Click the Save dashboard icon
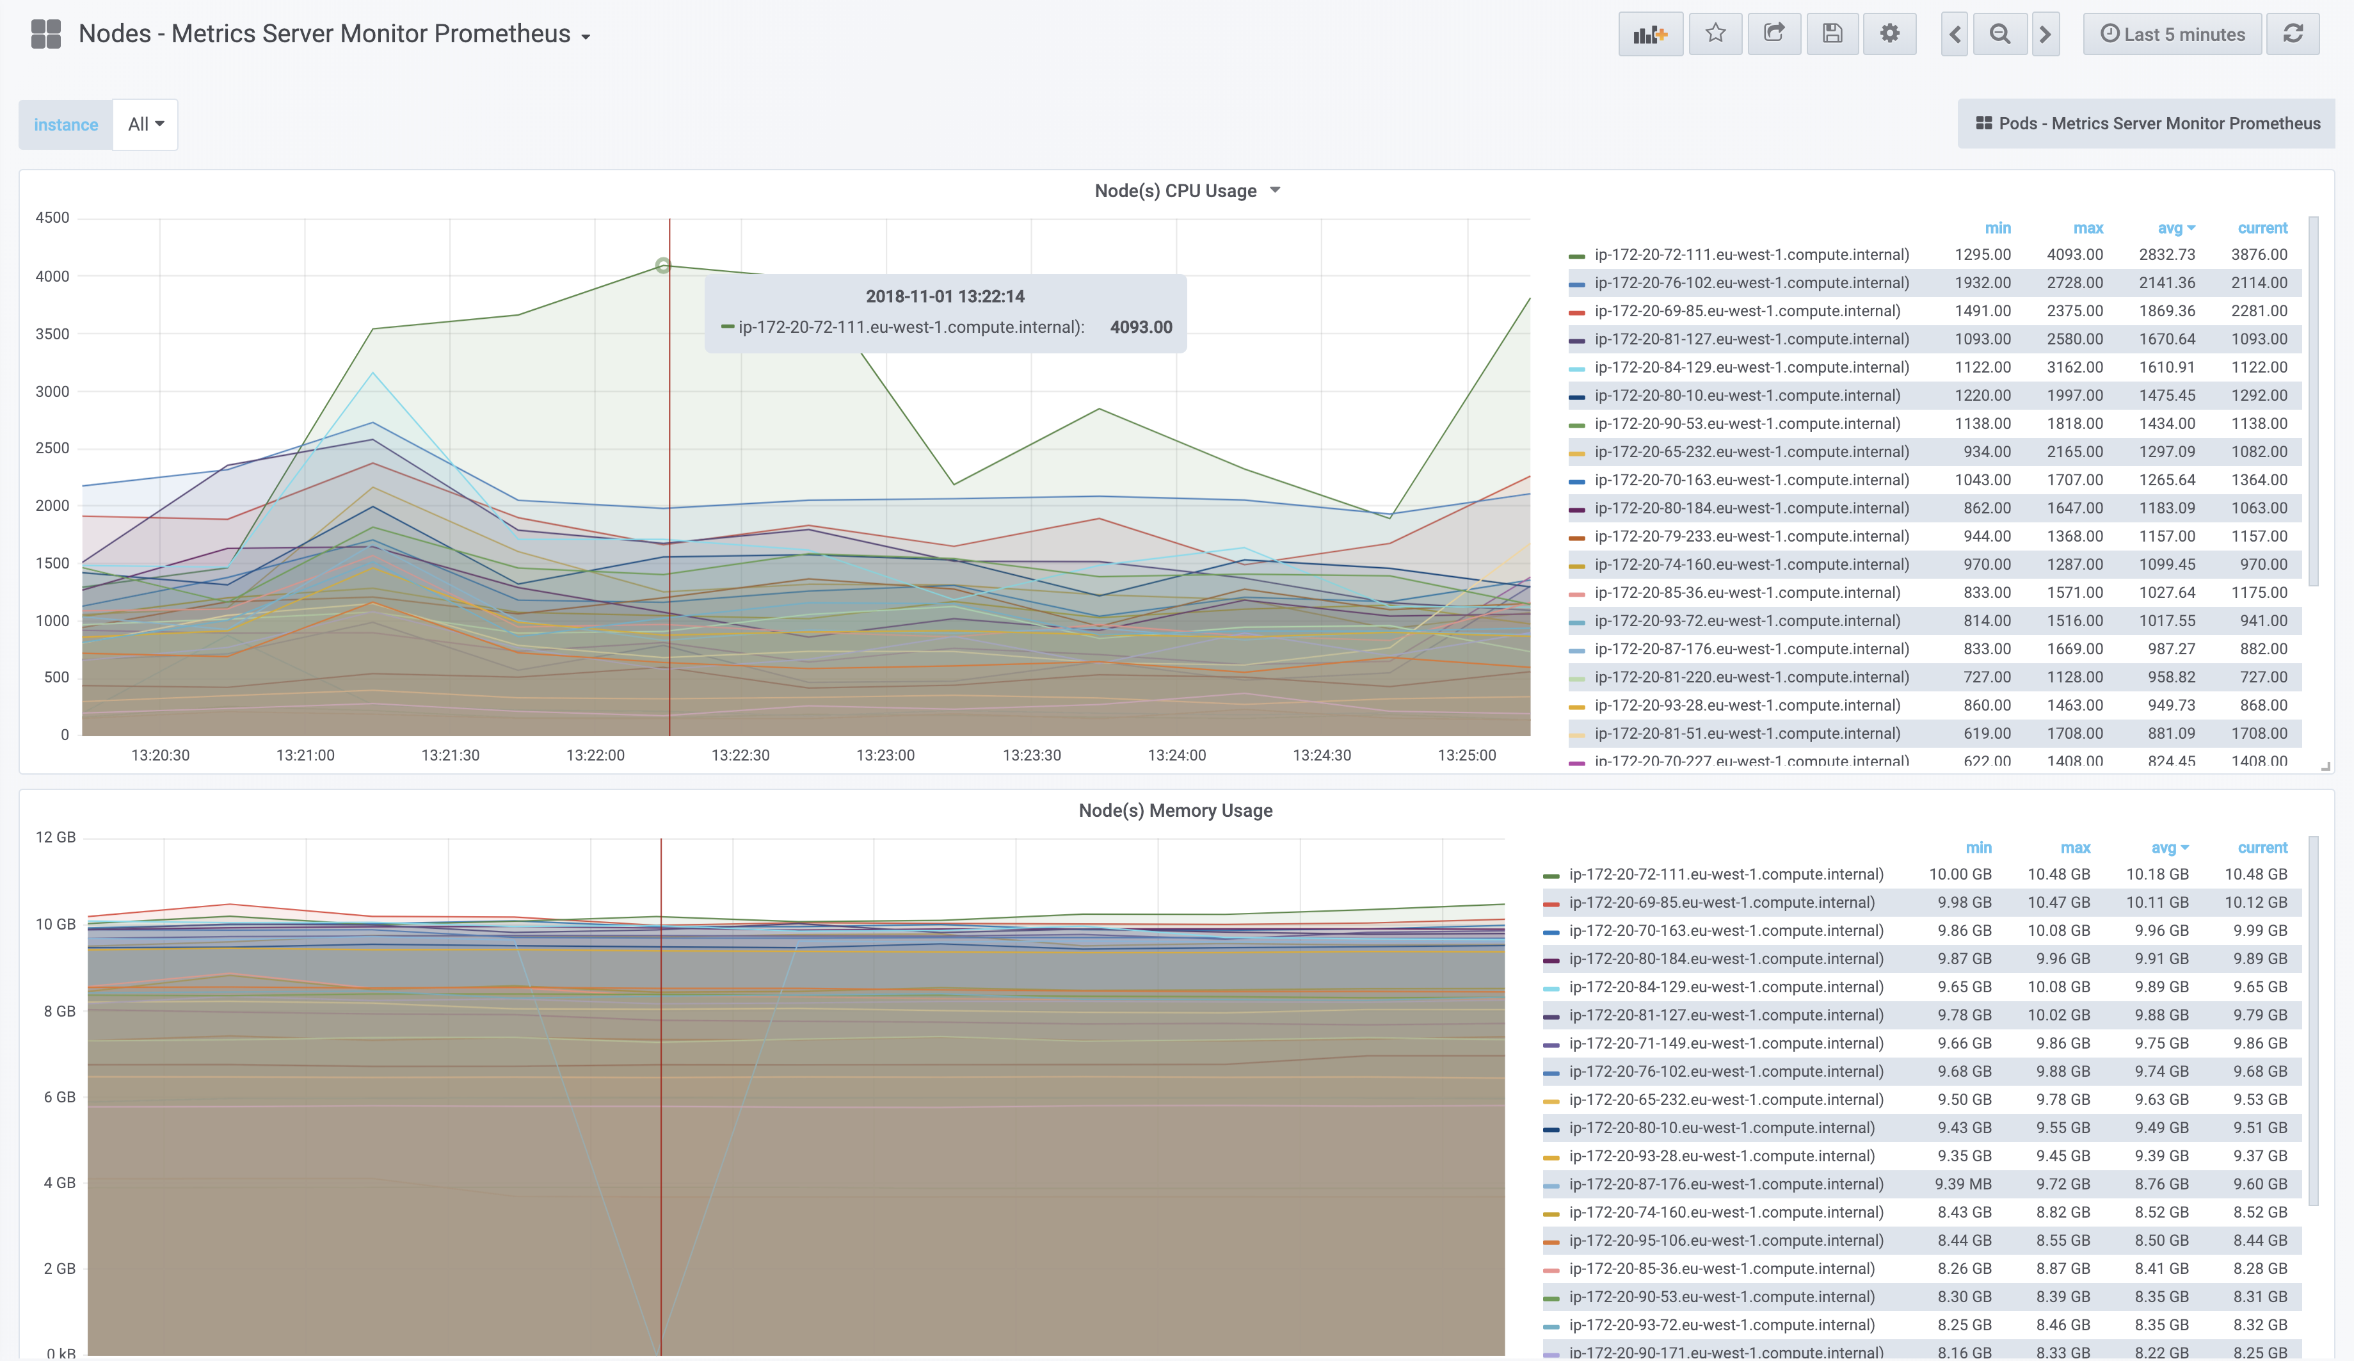Image resolution: width=2354 pixels, height=1361 pixels. pos(1832,35)
